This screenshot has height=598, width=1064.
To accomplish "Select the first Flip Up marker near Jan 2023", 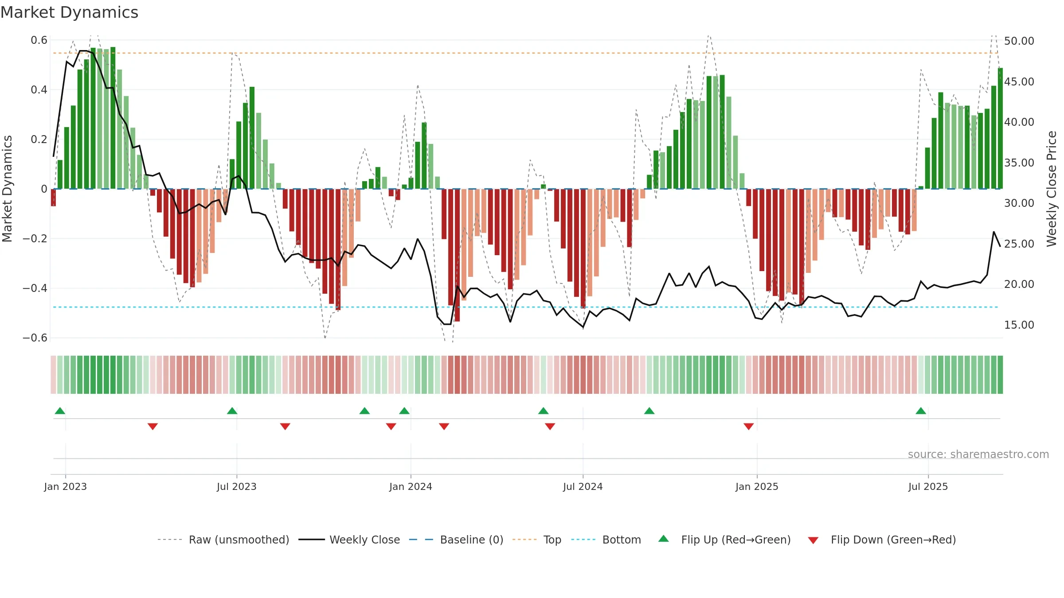I will pos(60,411).
